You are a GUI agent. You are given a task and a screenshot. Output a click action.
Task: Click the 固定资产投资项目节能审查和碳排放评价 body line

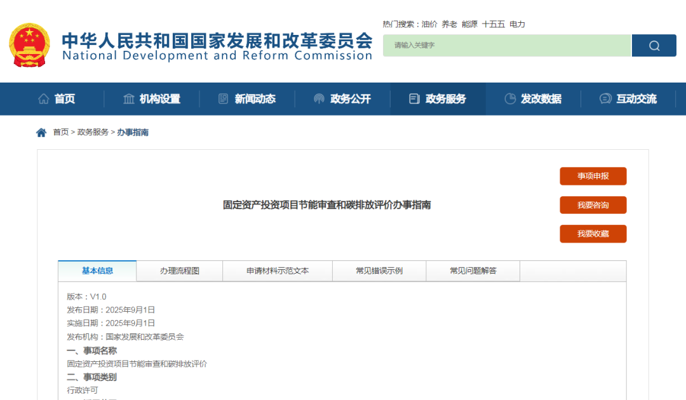click(137, 364)
